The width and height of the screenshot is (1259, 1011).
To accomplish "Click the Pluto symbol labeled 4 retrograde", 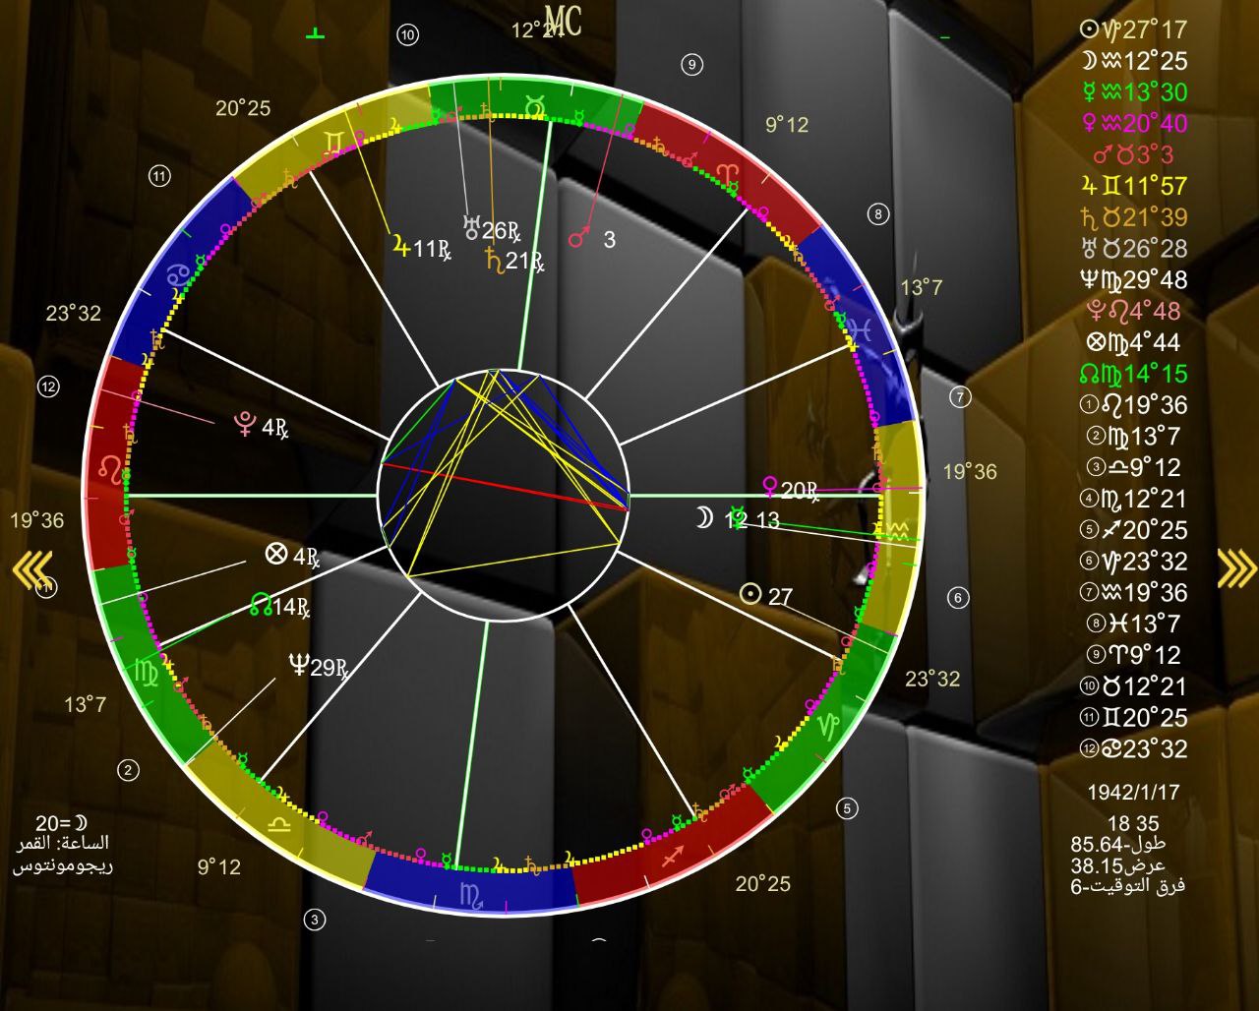I will (x=242, y=427).
